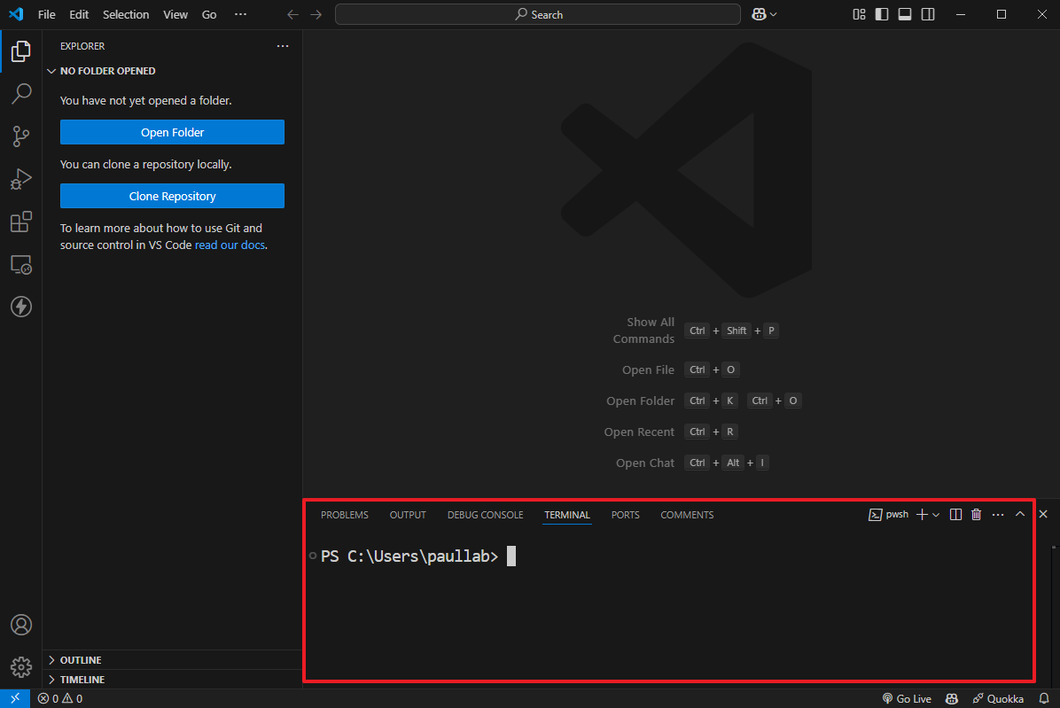Click Go Live in status bar

(907, 698)
